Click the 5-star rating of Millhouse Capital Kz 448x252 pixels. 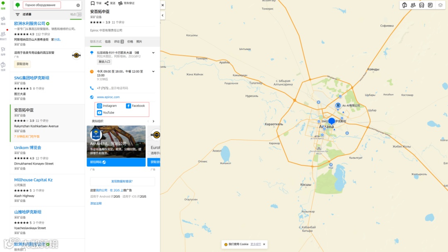point(22,191)
